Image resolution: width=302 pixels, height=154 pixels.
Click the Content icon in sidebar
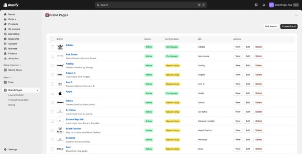point(5,44)
